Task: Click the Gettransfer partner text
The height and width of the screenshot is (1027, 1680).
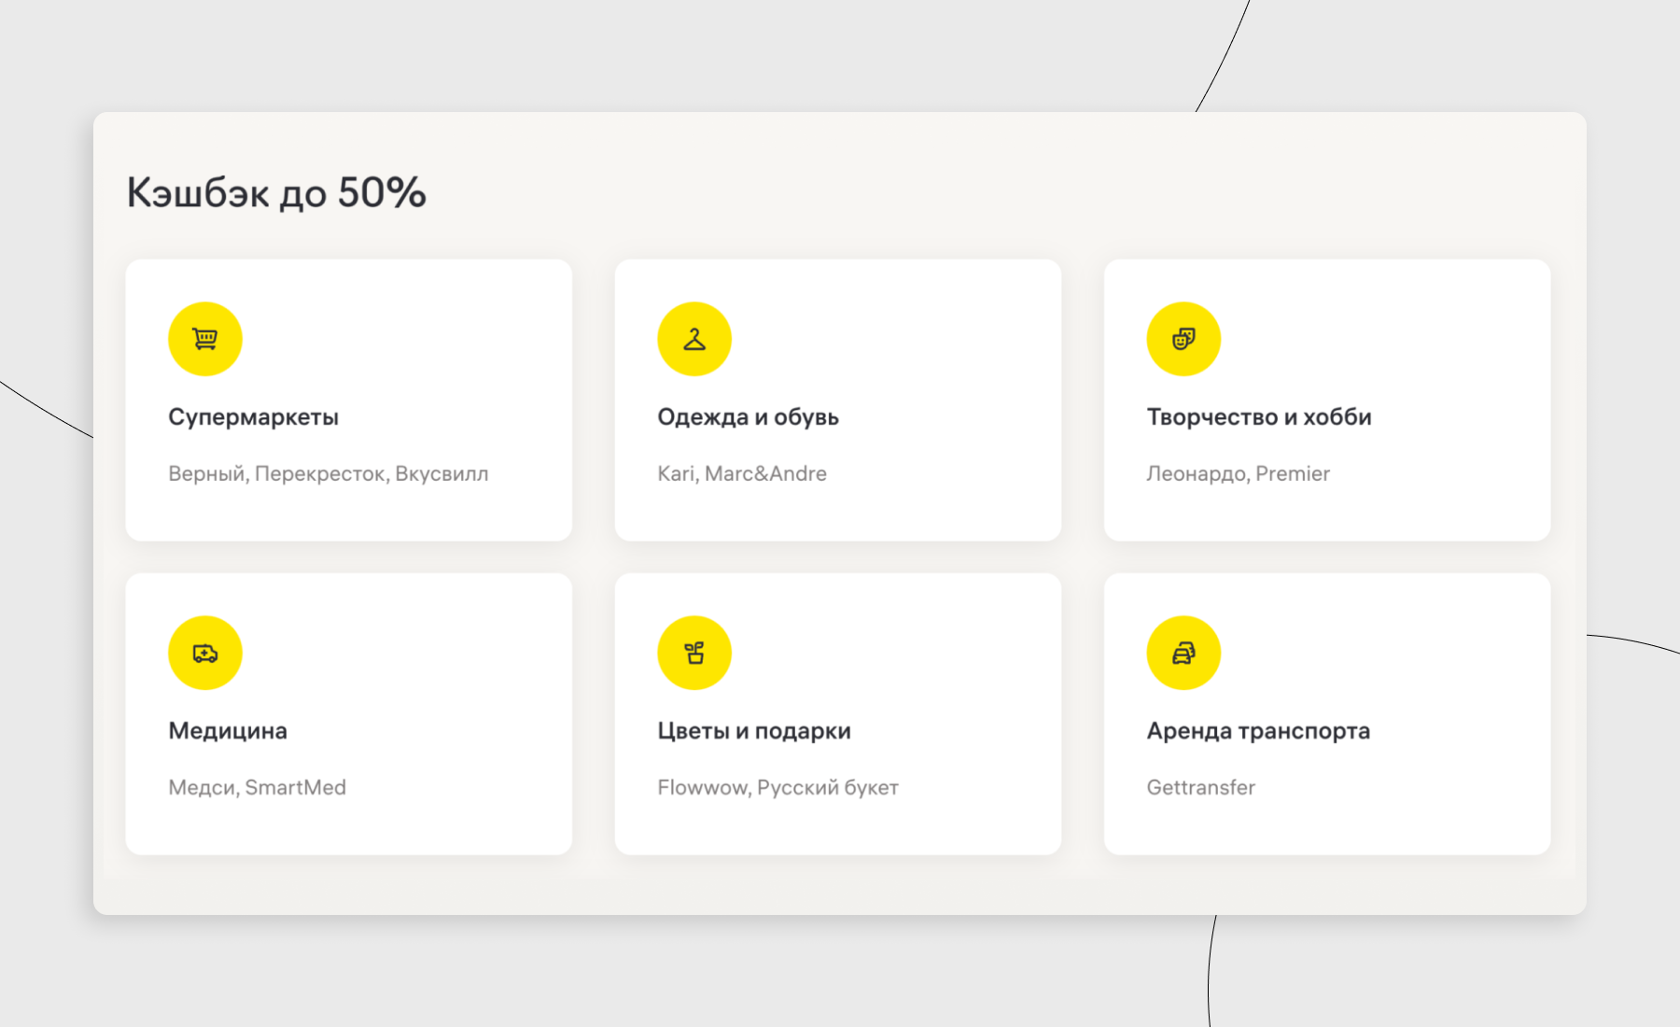Action: [1200, 788]
